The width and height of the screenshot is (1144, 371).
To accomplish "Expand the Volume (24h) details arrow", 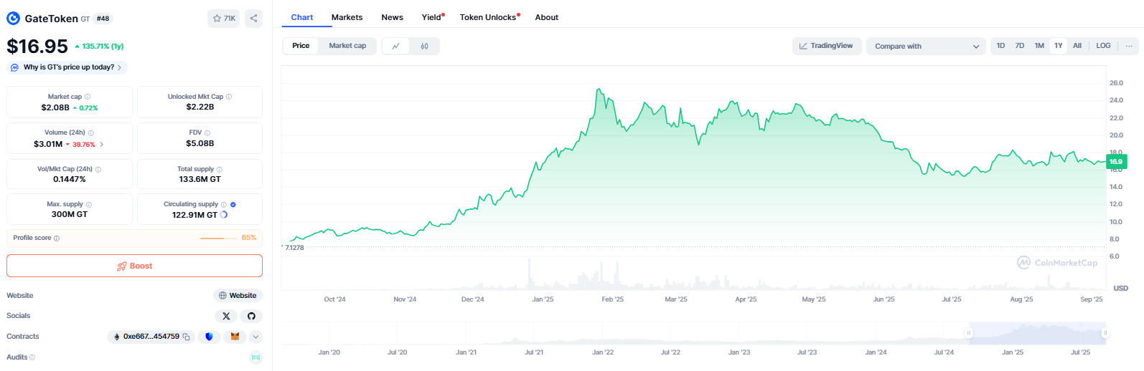I will click(x=101, y=145).
